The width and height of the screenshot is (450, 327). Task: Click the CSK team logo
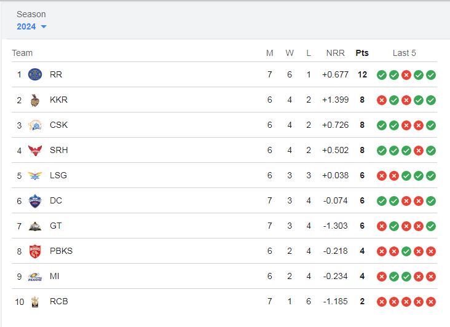coord(35,125)
